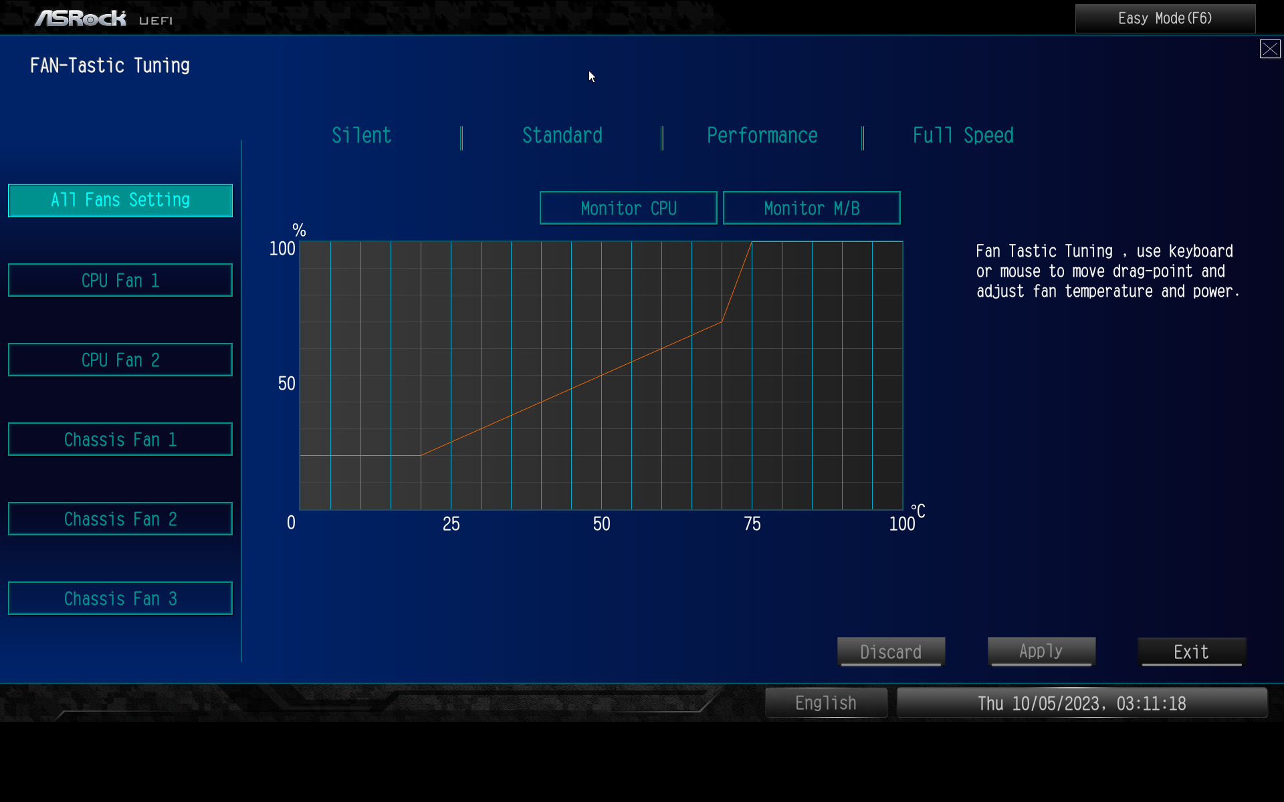1284x802 pixels.
Task: Apply the fan curve changes
Action: coord(1041,652)
